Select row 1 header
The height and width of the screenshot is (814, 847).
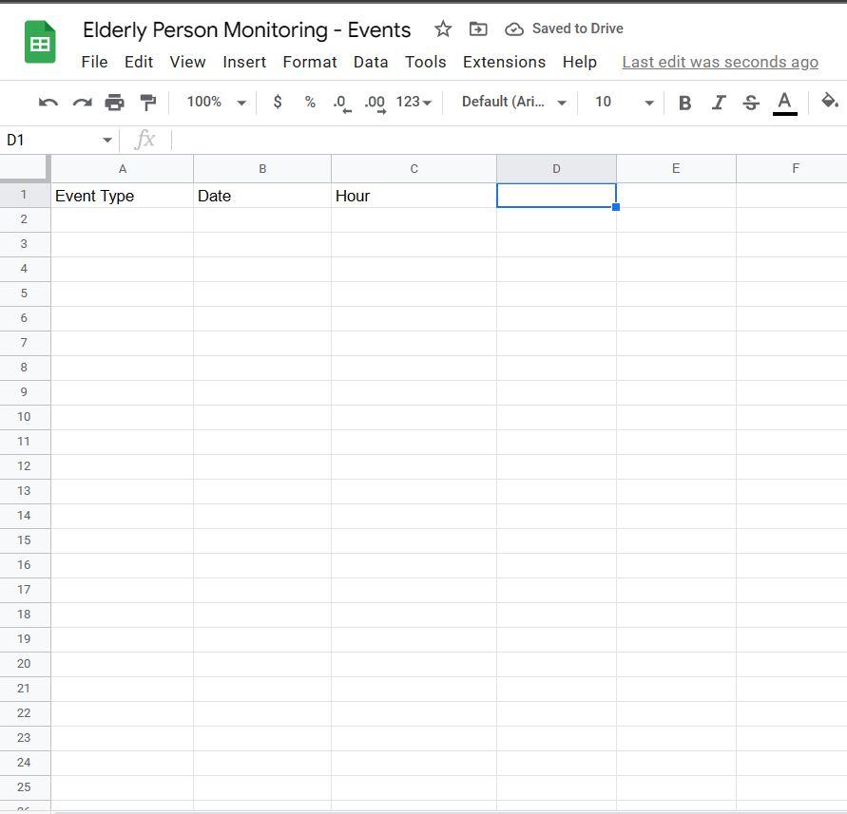coord(25,195)
